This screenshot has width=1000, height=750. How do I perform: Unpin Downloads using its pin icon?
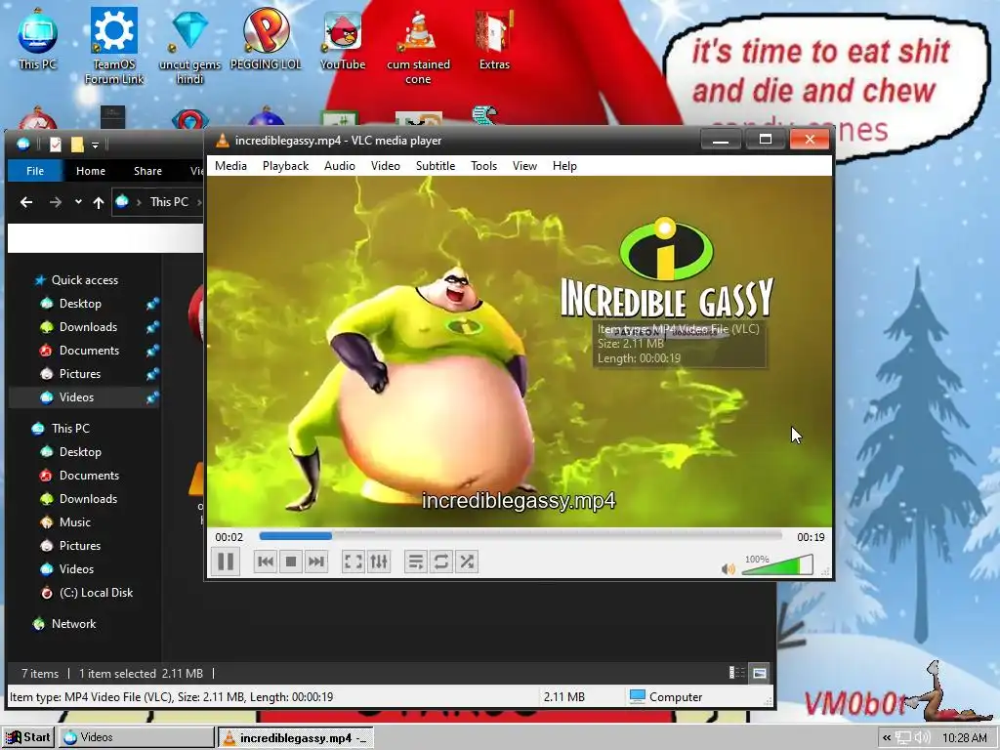coord(152,327)
